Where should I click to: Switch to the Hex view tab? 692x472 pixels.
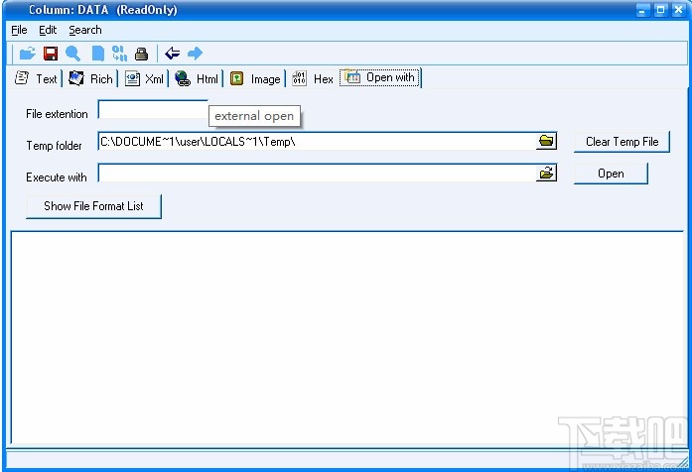(x=313, y=79)
